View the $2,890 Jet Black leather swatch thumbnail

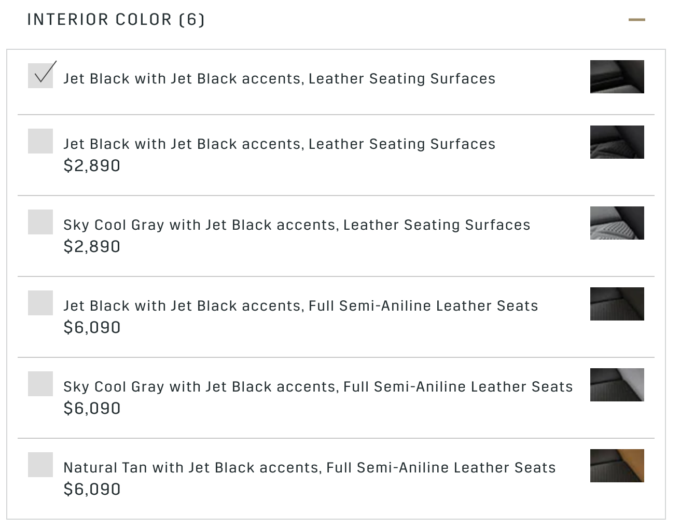(617, 142)
